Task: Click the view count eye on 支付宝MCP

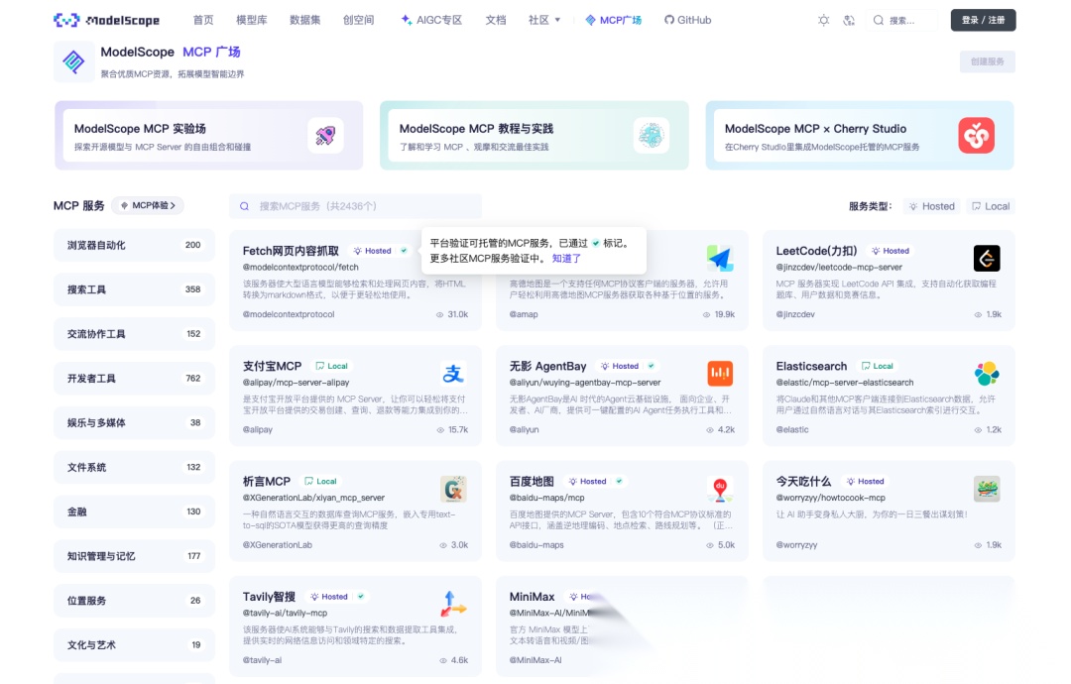Action: click(440, 430)
